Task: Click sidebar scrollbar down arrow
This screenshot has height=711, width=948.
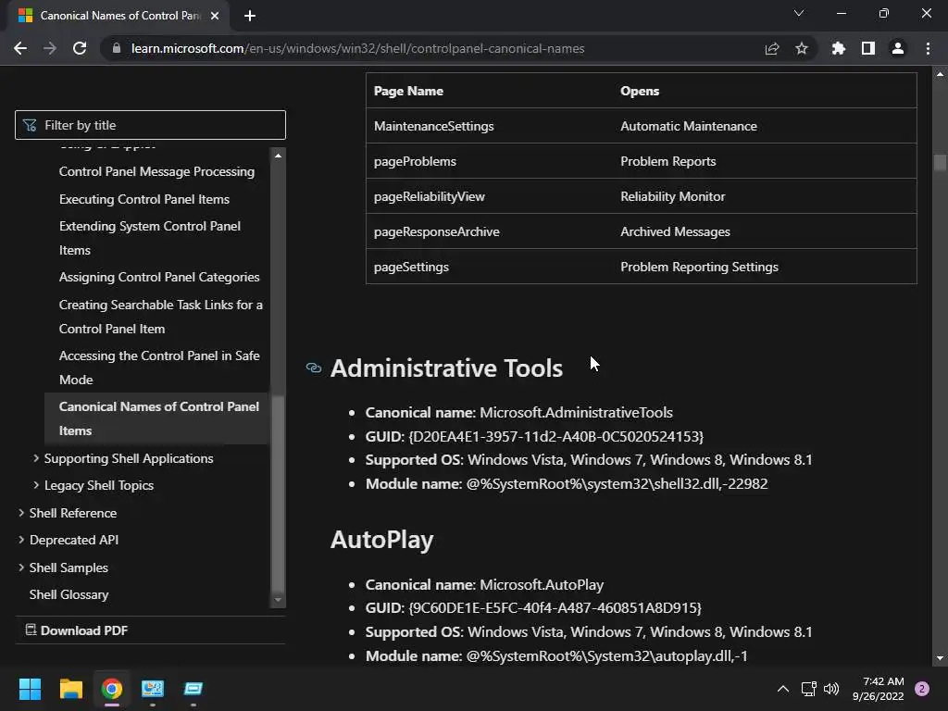Action: point(278,600)
